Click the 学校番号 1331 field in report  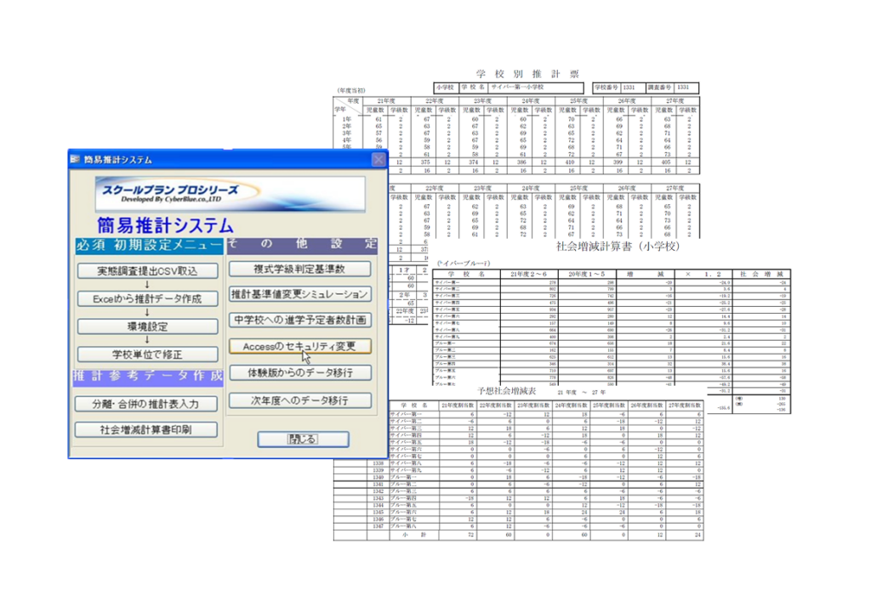tap(618, 88)
